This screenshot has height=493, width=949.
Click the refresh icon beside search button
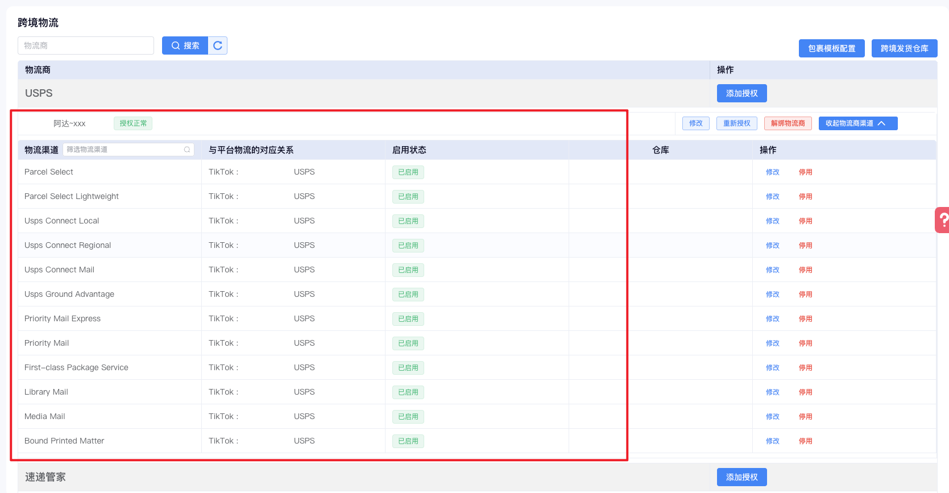217,45
